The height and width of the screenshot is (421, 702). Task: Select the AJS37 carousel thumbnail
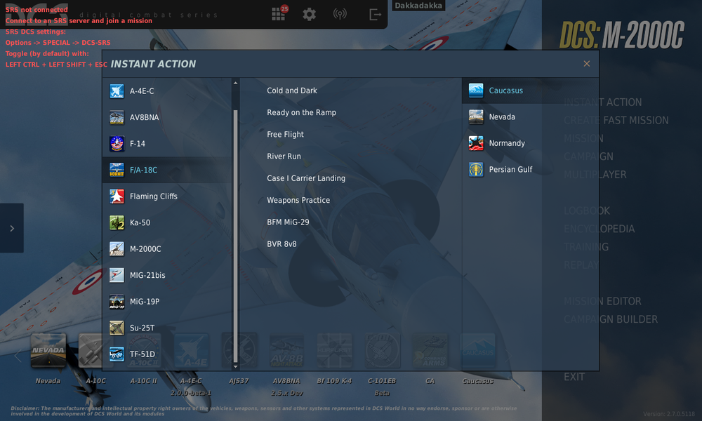point(239,350)
